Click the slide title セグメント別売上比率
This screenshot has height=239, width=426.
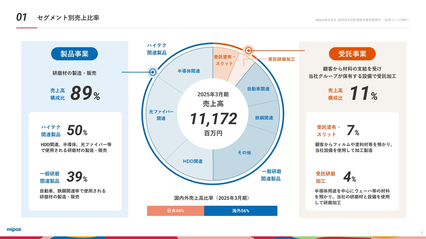tap(68, 18)
